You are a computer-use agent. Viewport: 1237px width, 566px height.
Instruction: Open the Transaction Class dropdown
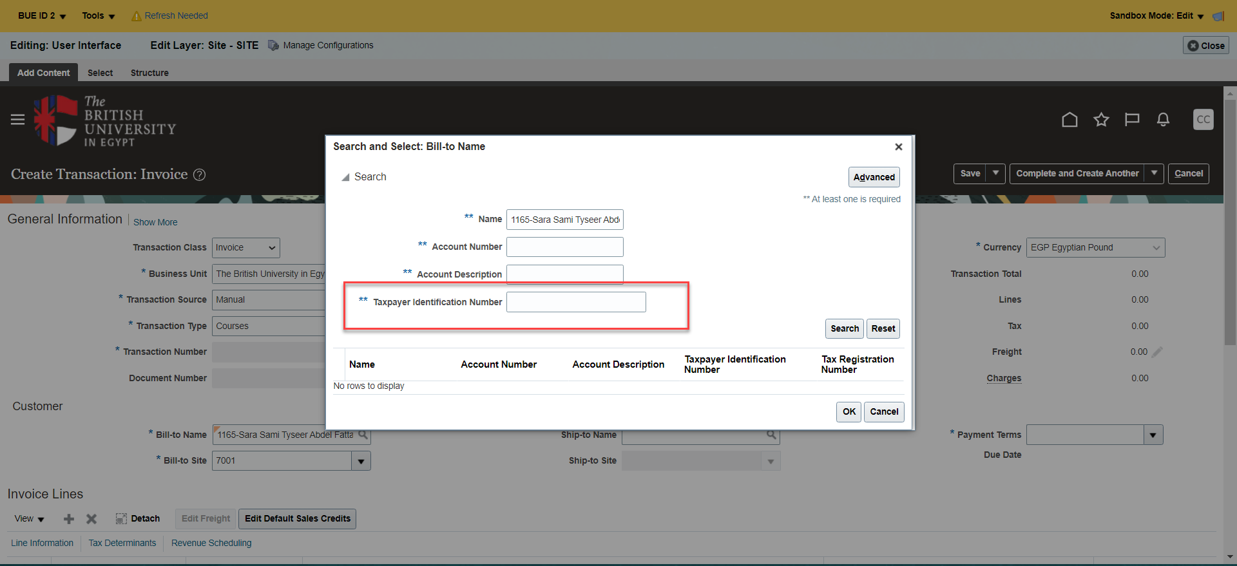pos(246,248)
